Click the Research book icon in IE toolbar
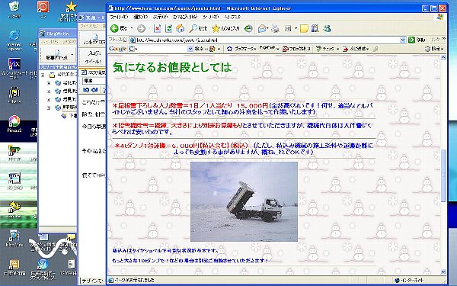 click(x=315, y=28)
